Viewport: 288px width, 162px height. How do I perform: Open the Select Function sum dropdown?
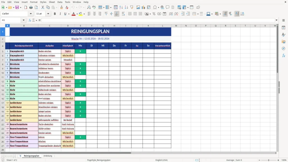pyautogui.click(x=36, y=20)
